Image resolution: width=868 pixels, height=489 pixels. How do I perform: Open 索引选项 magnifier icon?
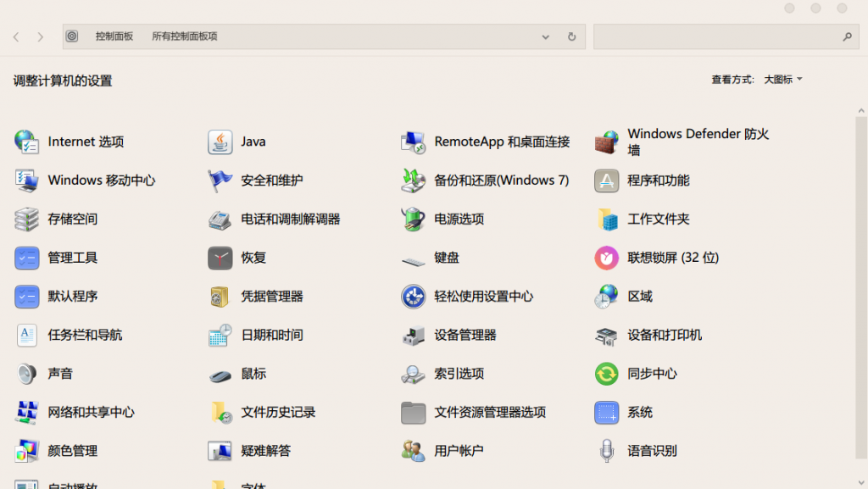click(413, 375)
